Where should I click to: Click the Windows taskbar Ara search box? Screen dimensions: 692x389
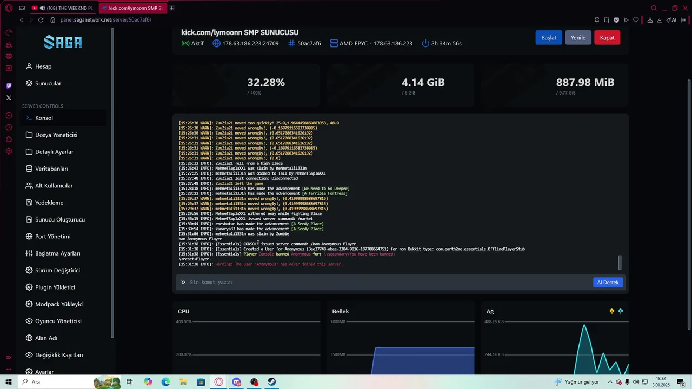[x=69, y=382]
